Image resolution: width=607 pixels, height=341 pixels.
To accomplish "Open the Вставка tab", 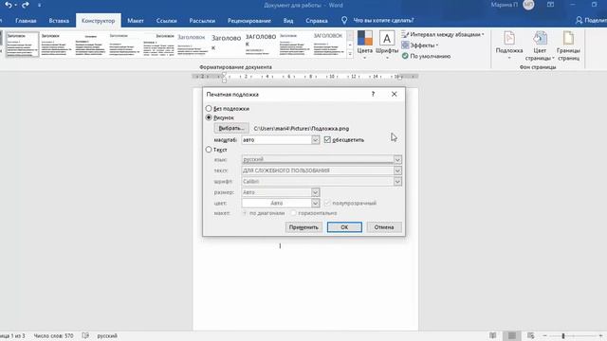I will 59,21.
